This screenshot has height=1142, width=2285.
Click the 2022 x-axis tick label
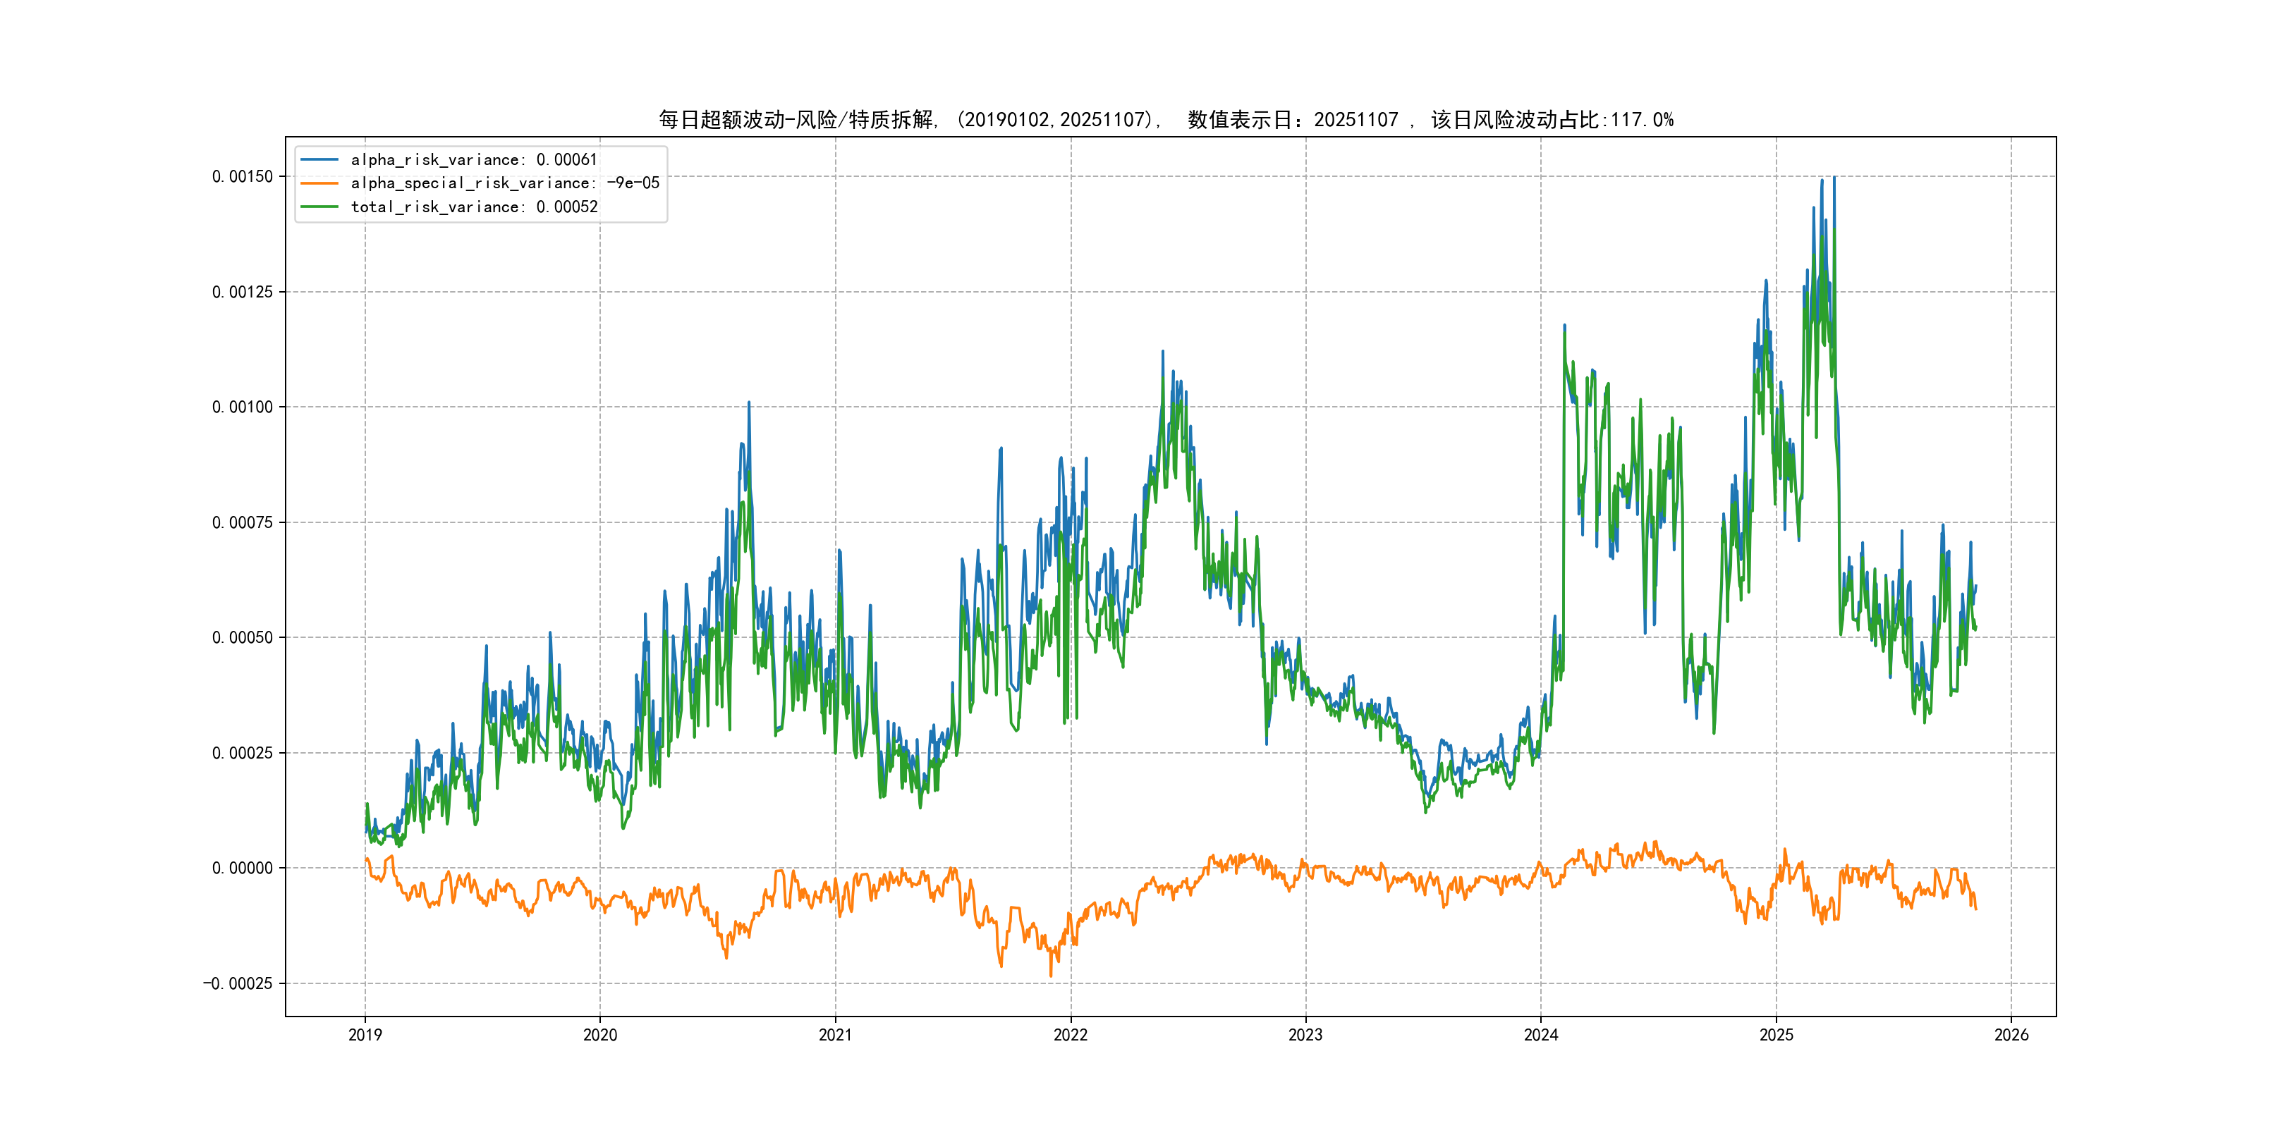1070,1035
